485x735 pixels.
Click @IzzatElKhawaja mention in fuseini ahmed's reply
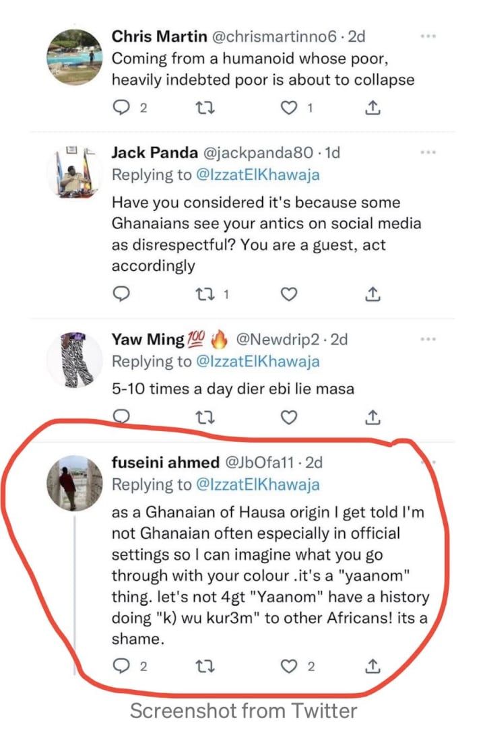point(257,484)
